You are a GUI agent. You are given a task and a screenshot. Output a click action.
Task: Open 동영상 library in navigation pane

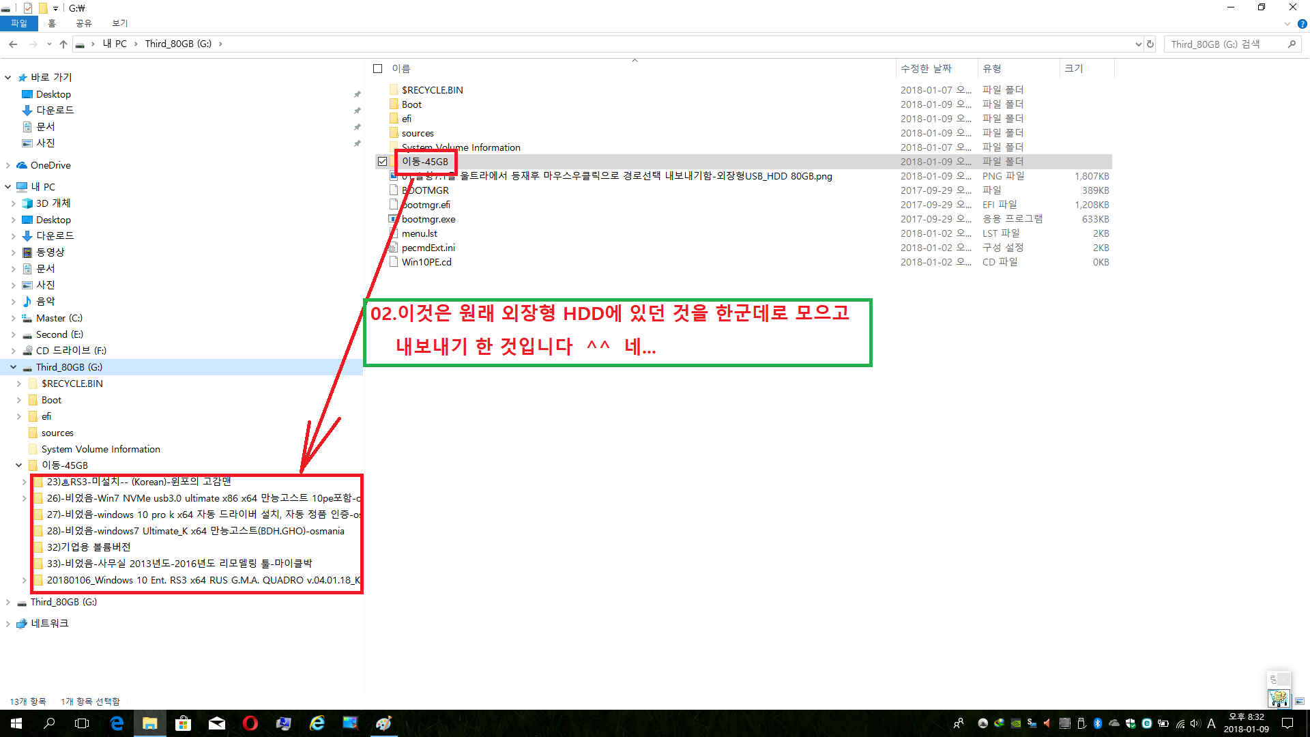click(50, 252)
